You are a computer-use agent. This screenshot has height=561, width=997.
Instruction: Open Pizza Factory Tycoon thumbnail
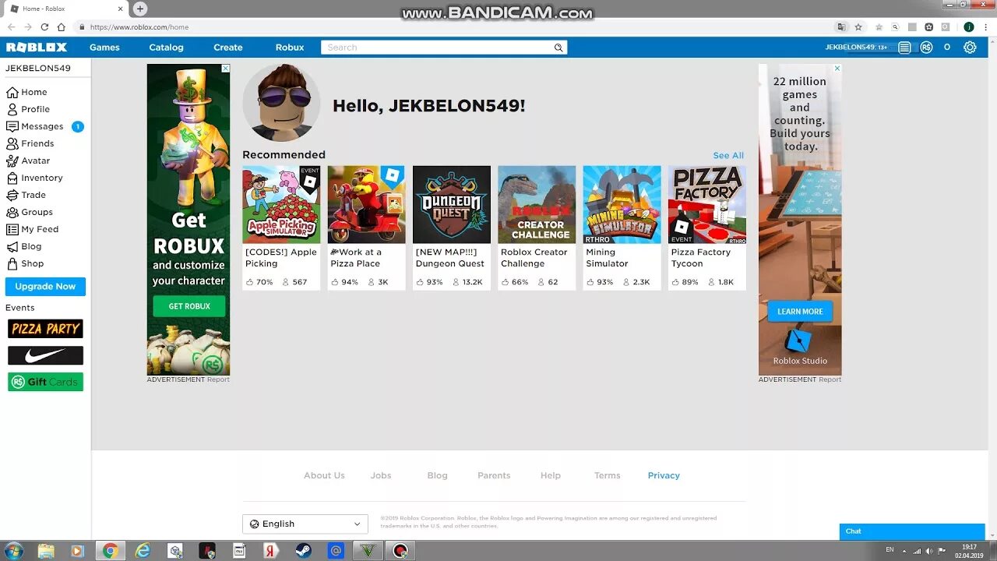[x=707, y=204]
